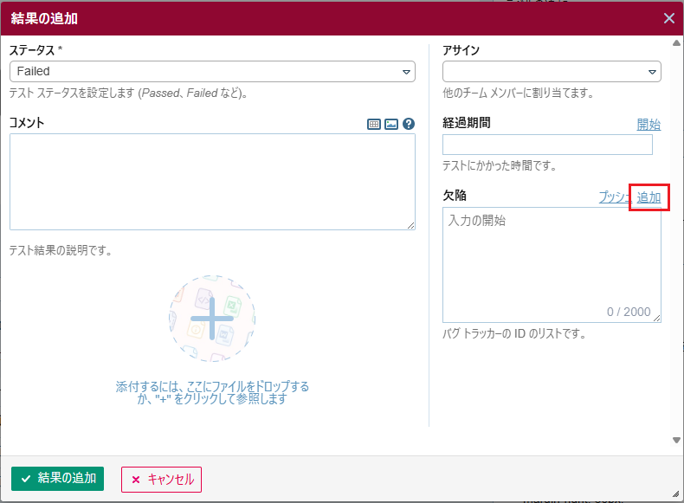Click the コメント box resize handle
Viewport: 684px width, 503px height.
point(411,226)
